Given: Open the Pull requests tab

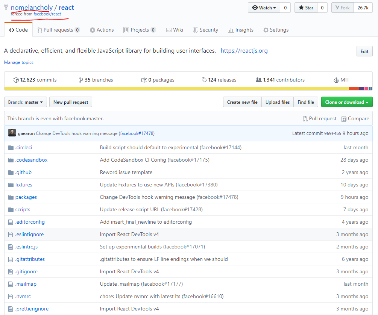Looking at the screenshot, I should [x=58, y=30].
